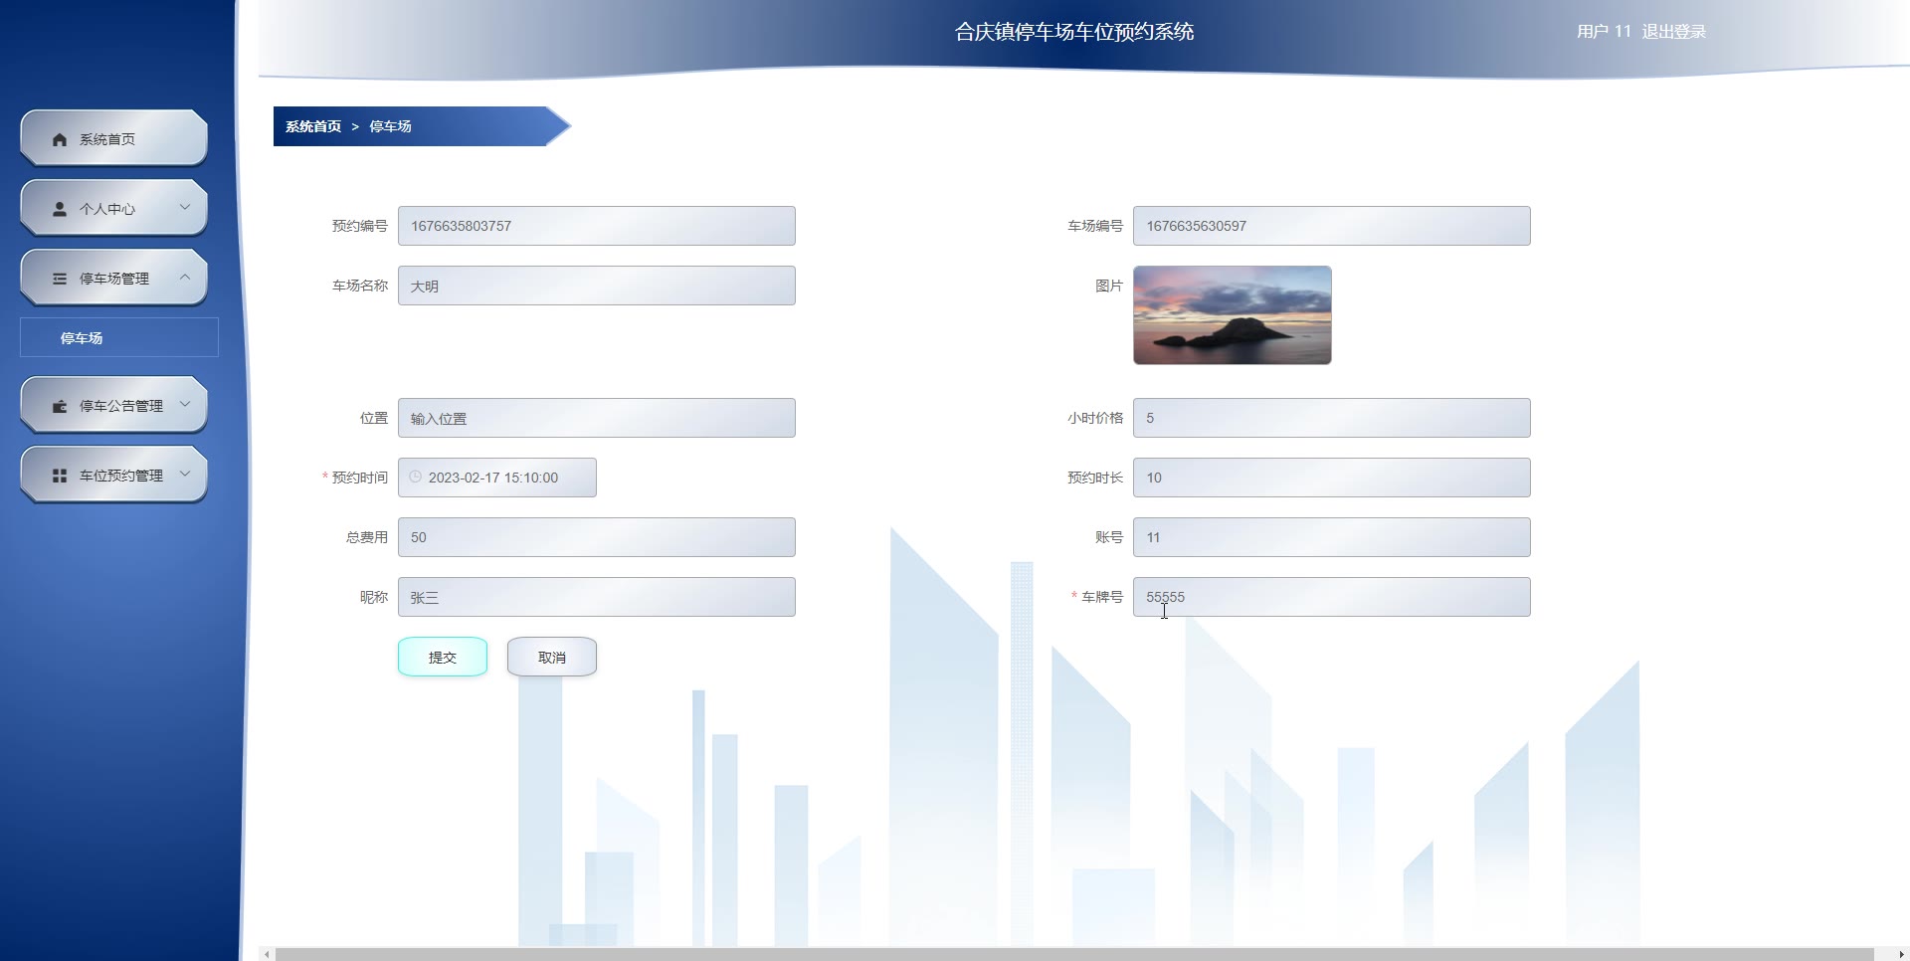
Task: Cancel the form with 取消 button
Action: [x=552, y=657]
